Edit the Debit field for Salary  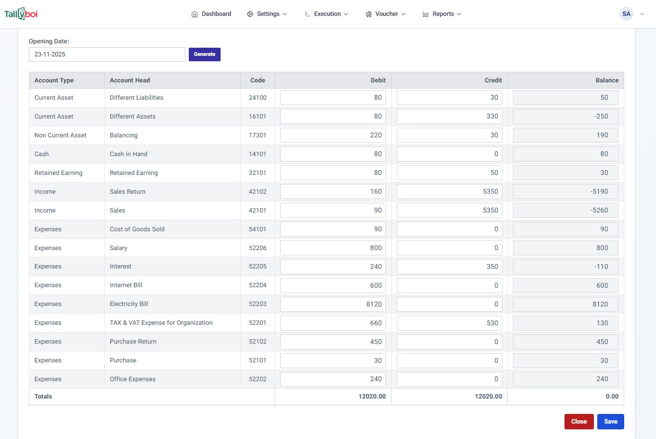click(x=333, y=248)
